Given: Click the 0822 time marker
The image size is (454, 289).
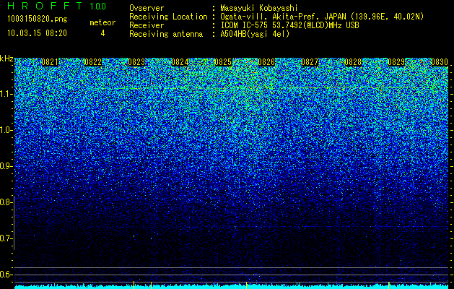Looking at the screenshot, I should (93, 62).
